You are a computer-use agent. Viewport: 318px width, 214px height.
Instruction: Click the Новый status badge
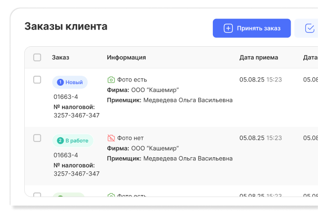click(70, 83)
